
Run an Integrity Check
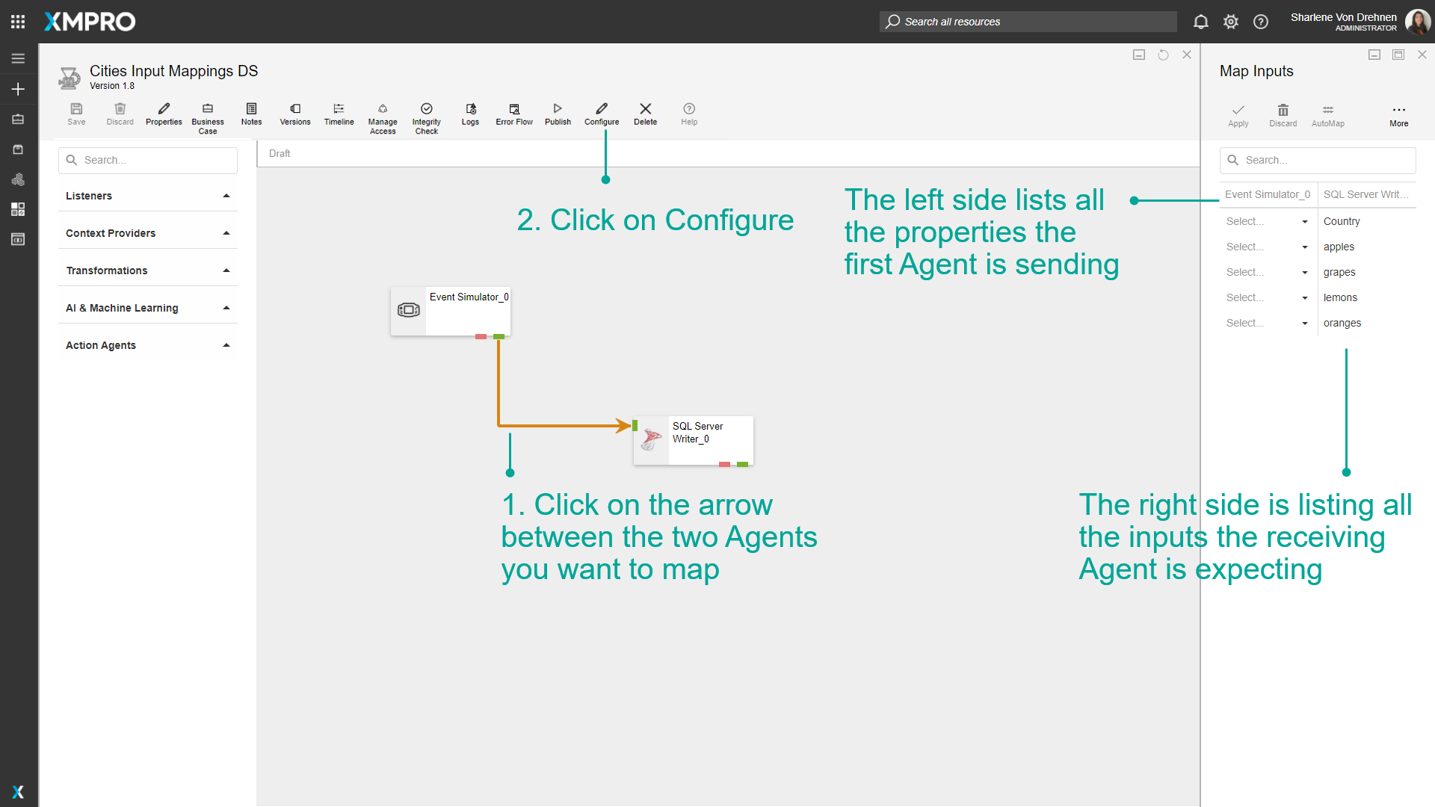[x=426, y=114]
